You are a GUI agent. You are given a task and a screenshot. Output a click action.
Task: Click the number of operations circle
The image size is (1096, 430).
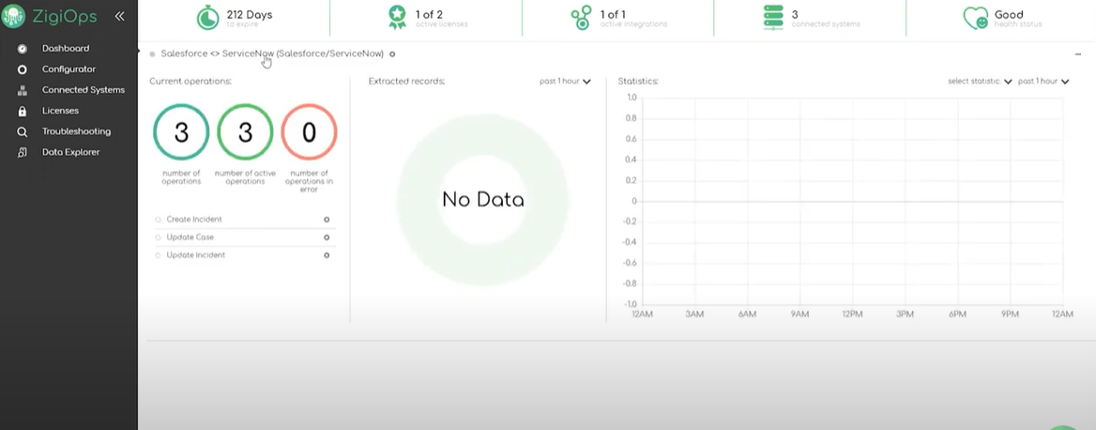pyautogui.click(x=181, y=132)
